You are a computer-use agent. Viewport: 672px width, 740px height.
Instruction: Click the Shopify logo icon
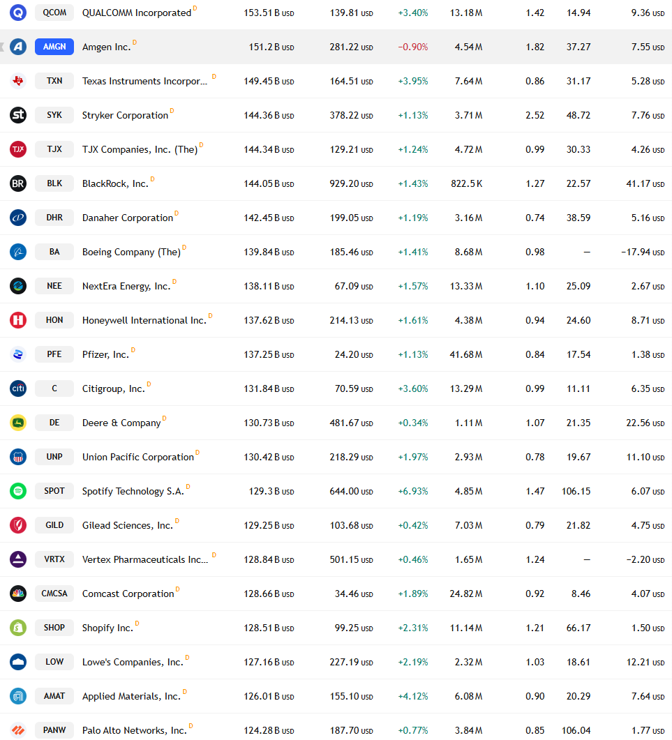18,628
